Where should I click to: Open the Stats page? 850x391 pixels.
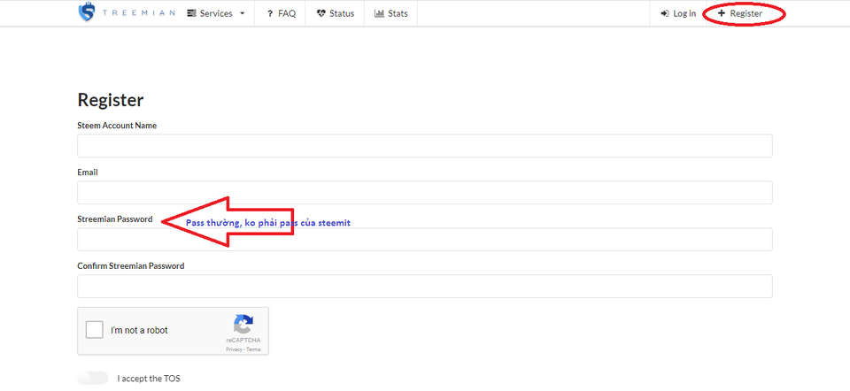390,13
